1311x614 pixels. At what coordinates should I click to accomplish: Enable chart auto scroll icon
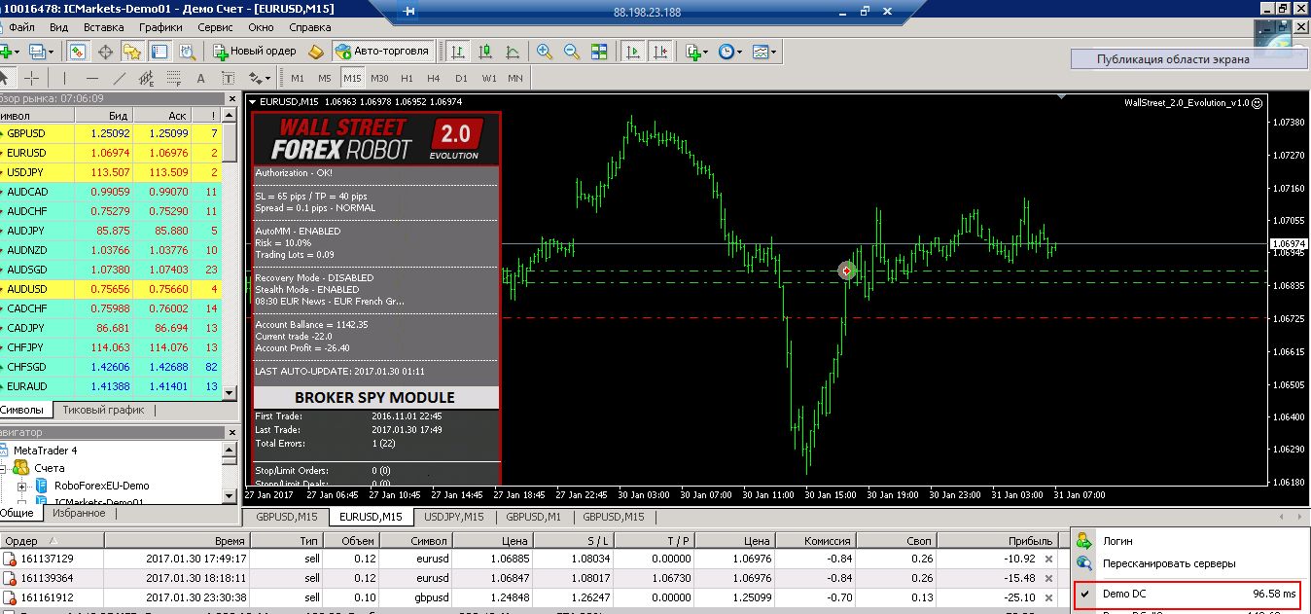coord(632,52)
